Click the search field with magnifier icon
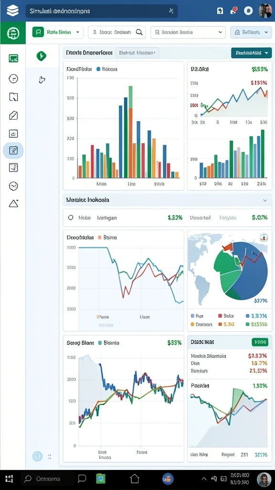The image size is (275, 490). click(x=117, y=32)
